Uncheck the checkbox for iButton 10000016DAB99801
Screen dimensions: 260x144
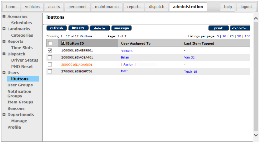pos(50,50)
